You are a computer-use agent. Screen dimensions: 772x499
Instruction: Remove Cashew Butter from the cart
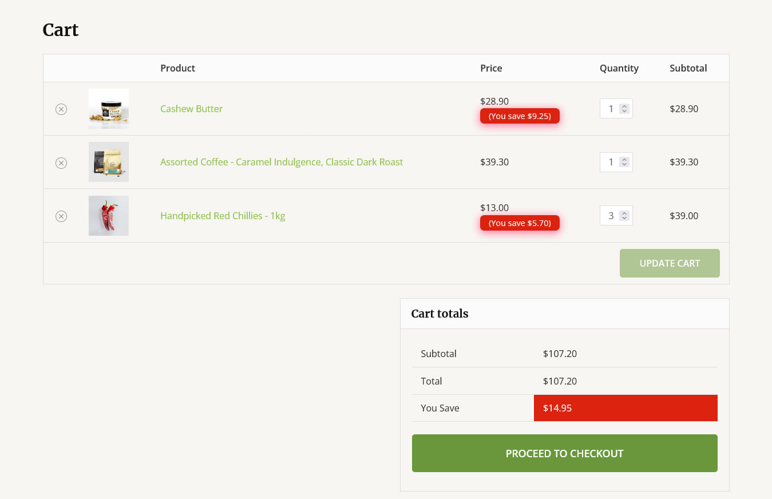pos(61,109)
